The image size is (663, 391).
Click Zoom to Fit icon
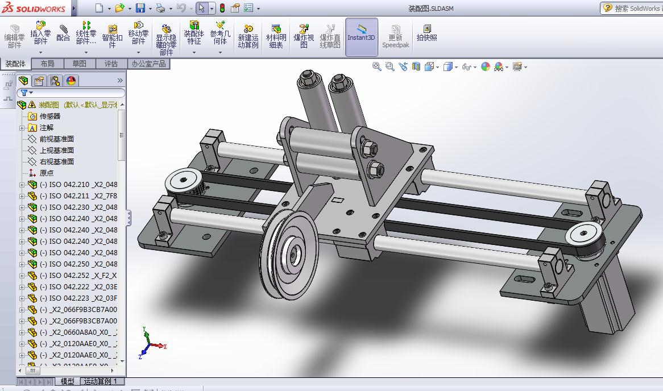click(x=376, y=66)
